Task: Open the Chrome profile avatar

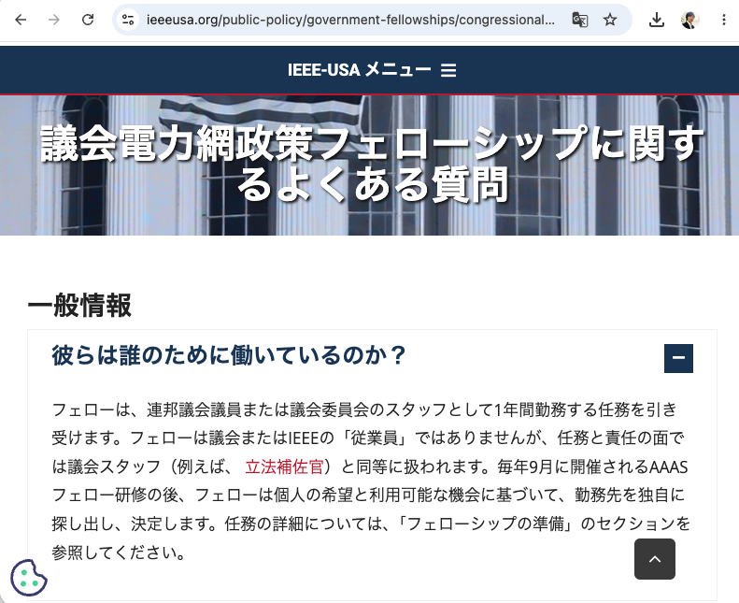Action: (690, 20)
